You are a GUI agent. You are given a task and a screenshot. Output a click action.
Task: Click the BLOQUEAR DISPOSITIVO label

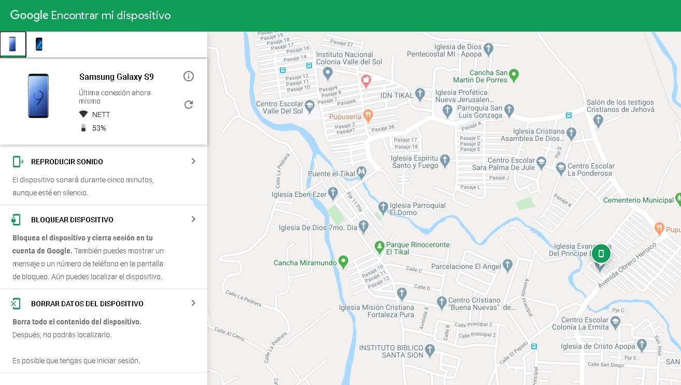click(72, 220)
